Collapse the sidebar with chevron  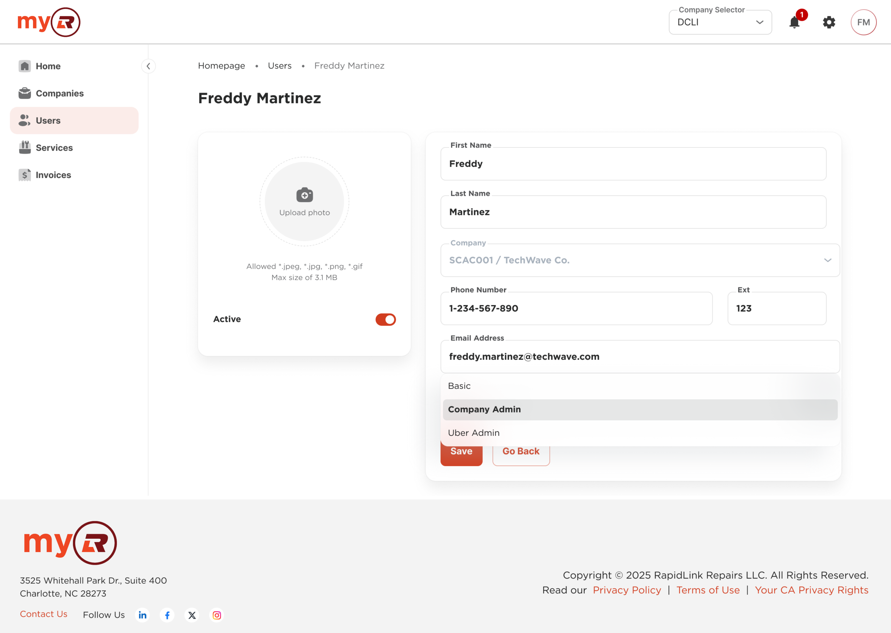[148, 66]
